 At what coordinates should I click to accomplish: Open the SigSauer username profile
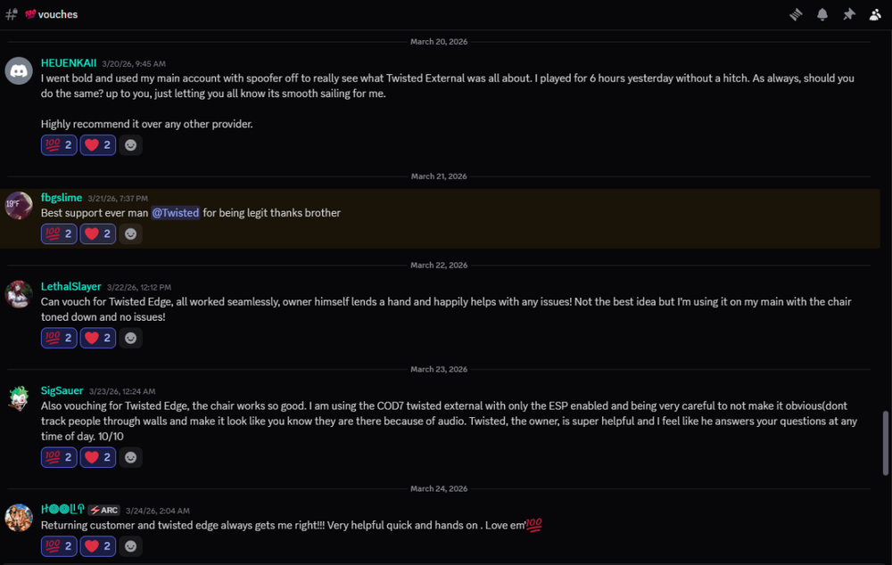pos(60,390)
